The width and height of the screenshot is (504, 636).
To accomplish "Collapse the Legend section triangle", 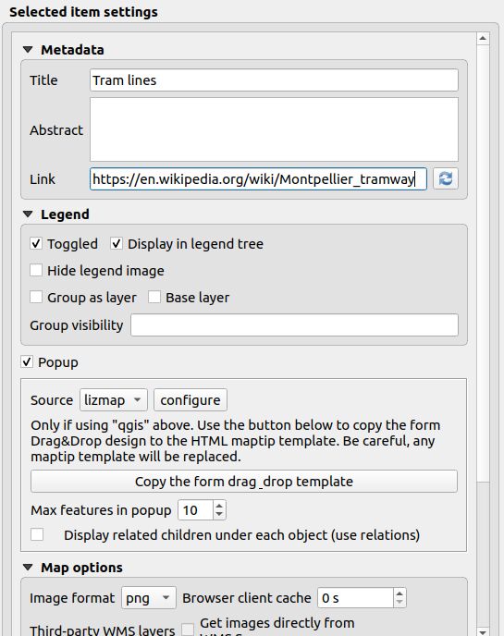I will [x=28, y=214].
